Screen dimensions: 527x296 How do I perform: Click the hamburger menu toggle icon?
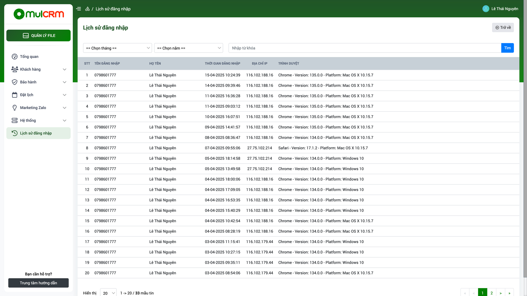tap(79, 9)
